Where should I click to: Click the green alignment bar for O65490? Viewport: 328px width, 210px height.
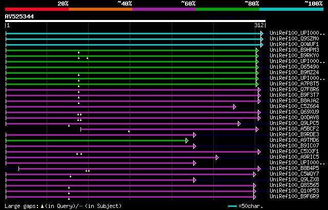point(131,67)
